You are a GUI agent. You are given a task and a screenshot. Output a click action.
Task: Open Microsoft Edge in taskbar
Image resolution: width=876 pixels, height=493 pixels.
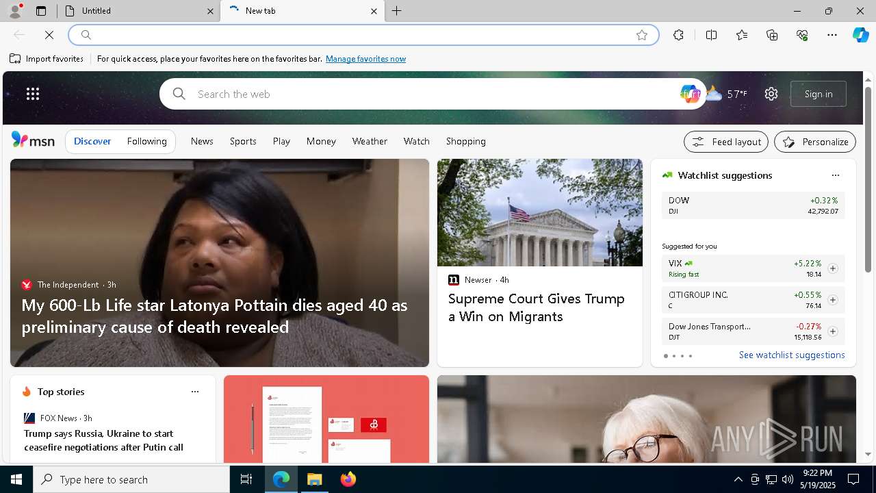click(x=281, y=479)
